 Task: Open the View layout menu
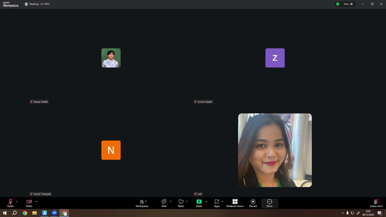point(348,4)
